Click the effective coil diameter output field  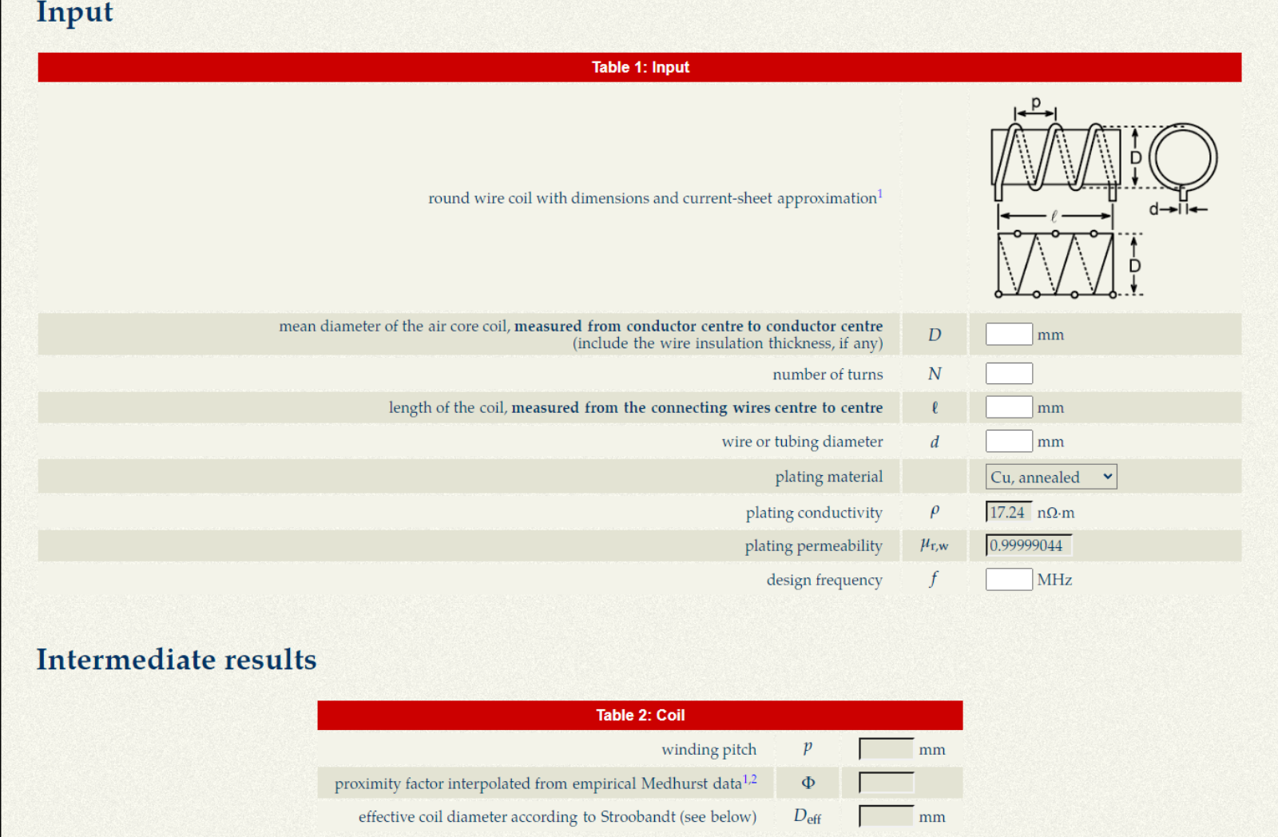point(886,816)
